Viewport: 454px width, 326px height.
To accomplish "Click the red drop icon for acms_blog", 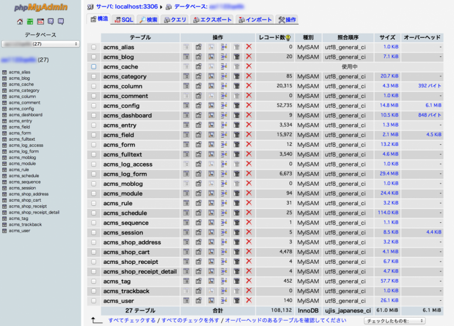I will 249,57.
